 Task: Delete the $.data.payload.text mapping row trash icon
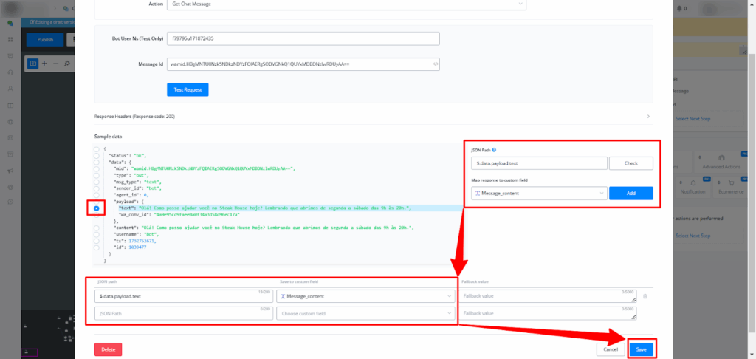pyautogui.click(x=645, y=296)
